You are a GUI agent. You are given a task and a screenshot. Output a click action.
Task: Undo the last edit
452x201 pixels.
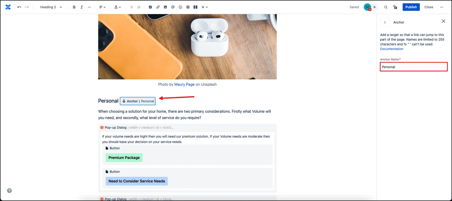[x=19, y=7]
